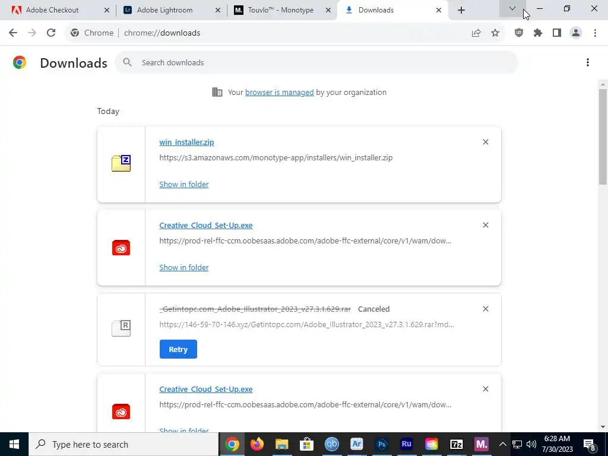Open Premiere Rush from the taskbar
The image size is (608, 456).
coord(406,444)
